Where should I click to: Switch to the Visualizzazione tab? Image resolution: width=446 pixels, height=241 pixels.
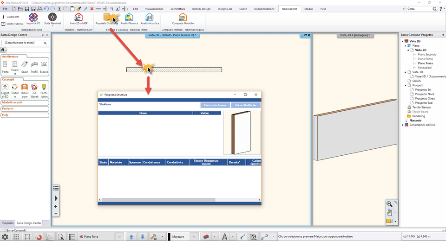point(154,9)
